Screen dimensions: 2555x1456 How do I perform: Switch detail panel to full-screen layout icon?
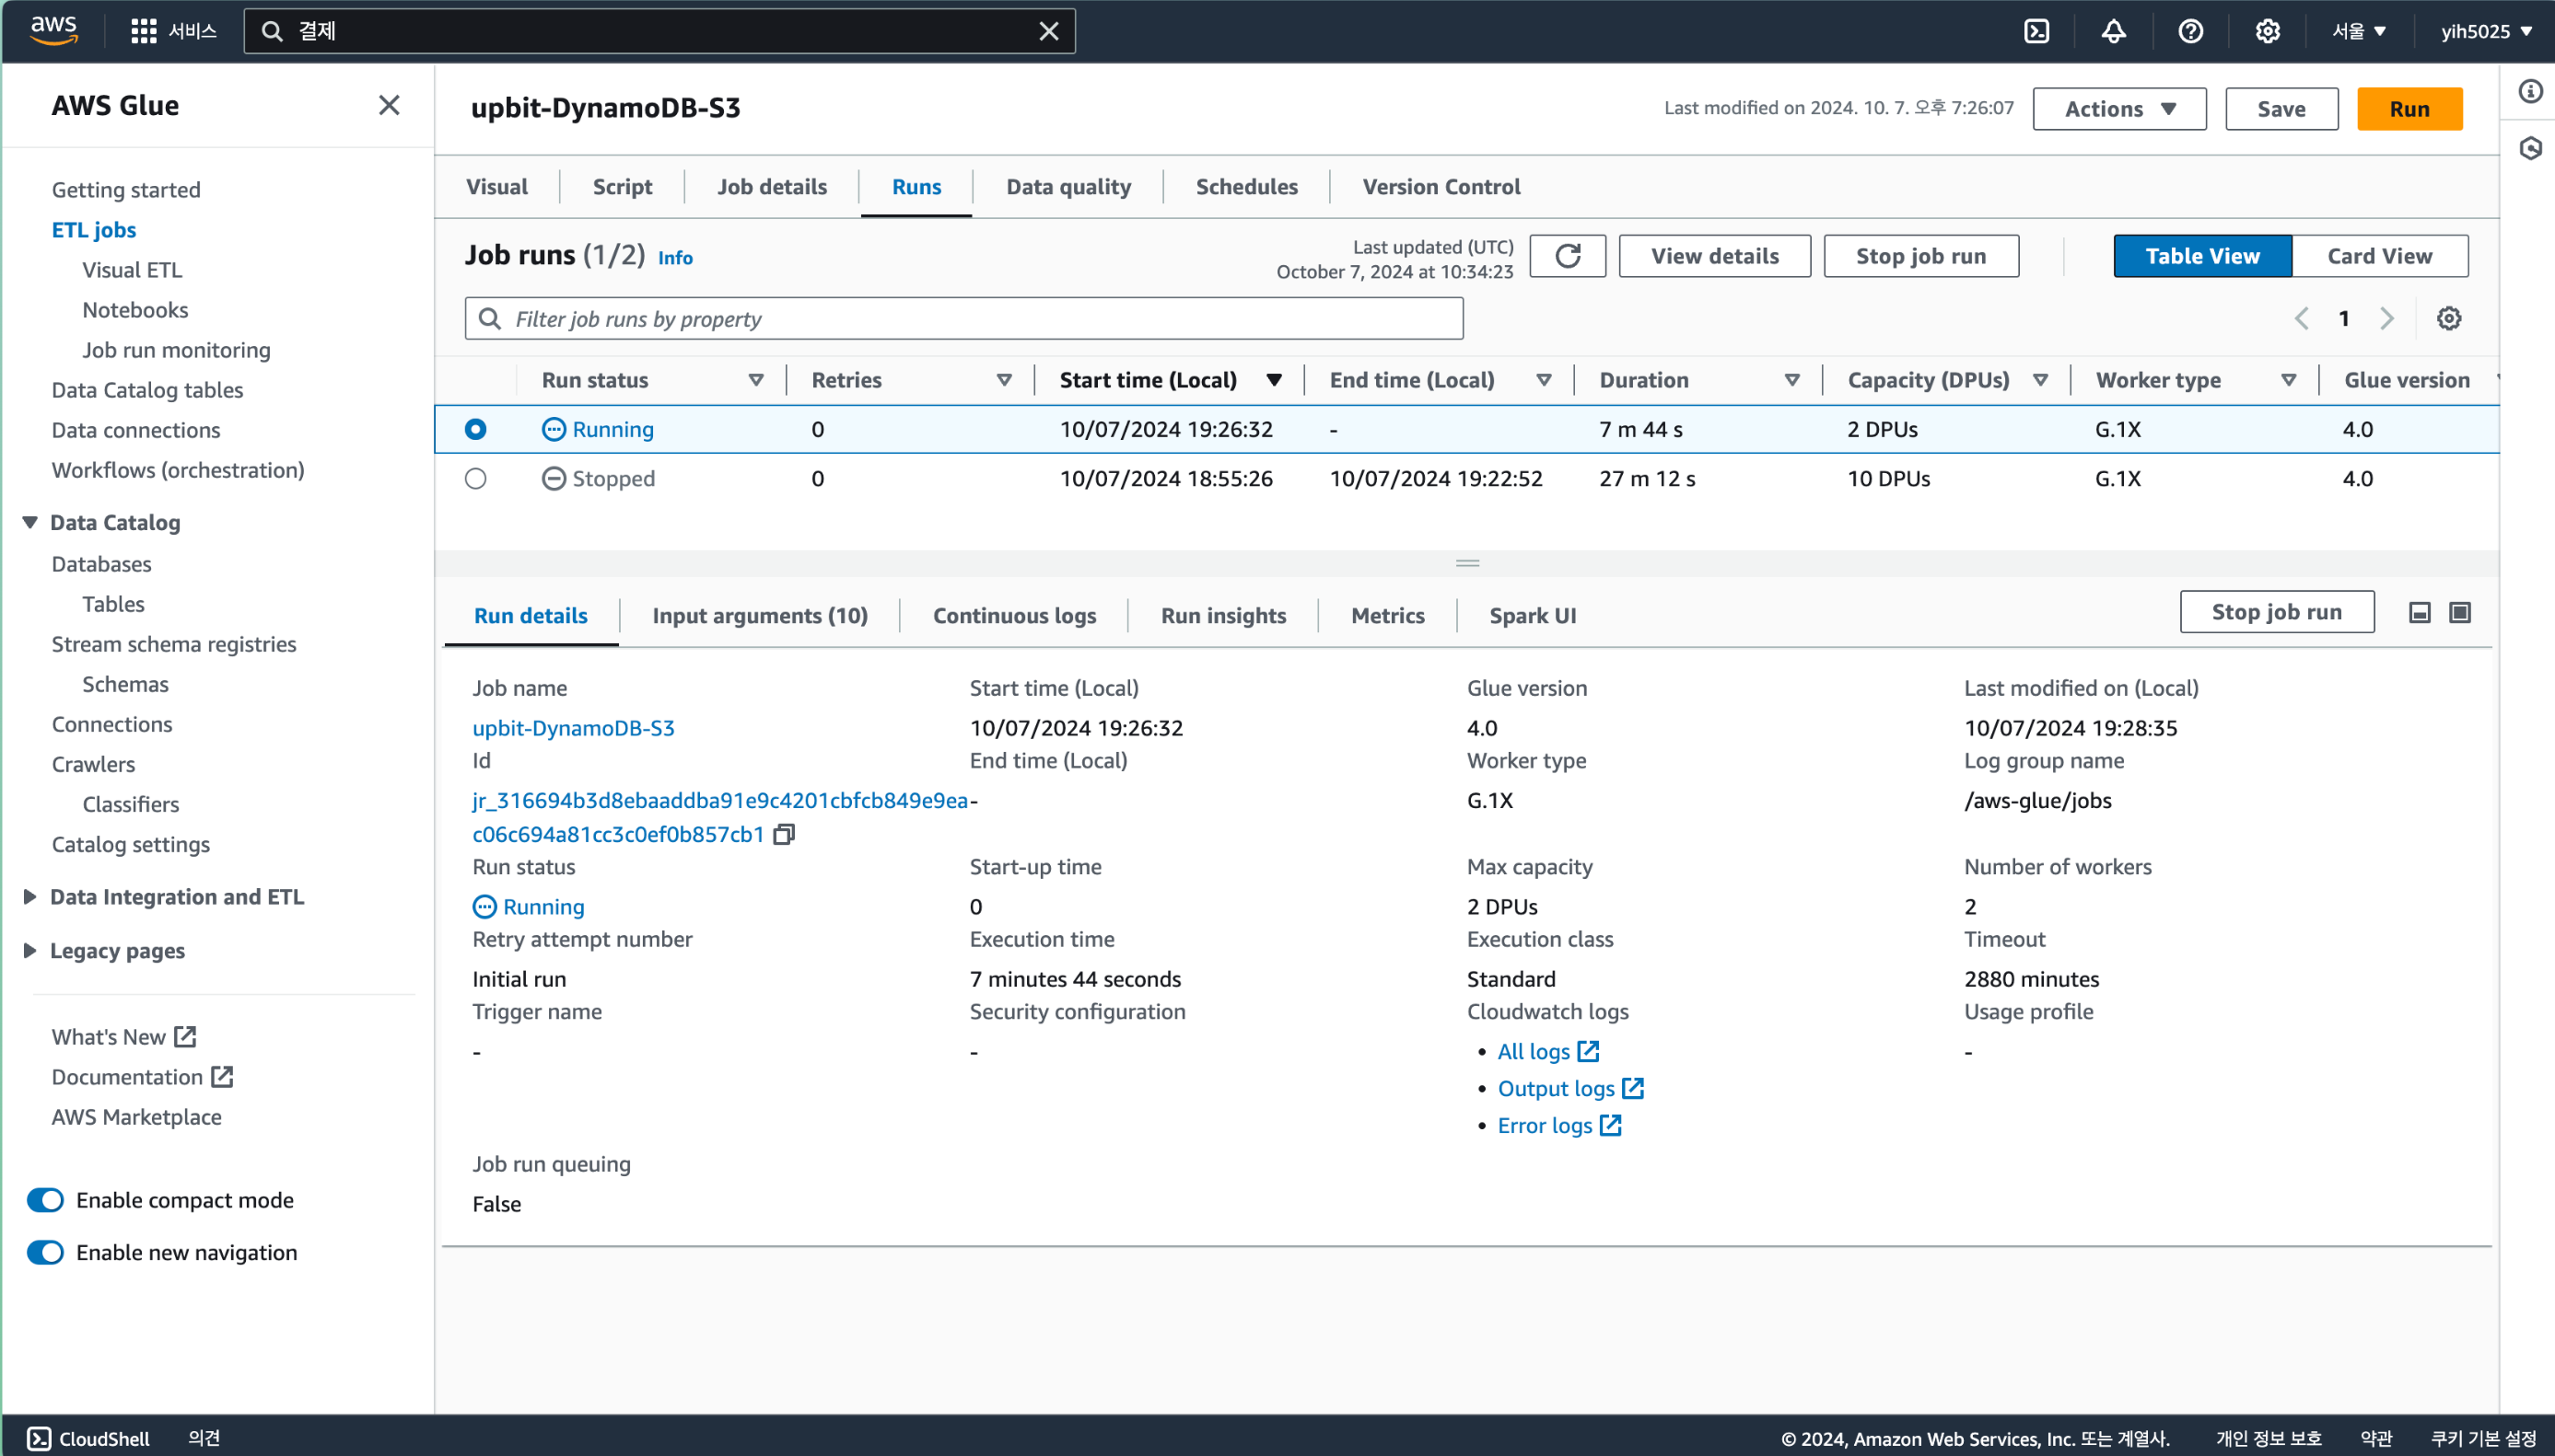(x=2459, y=612)
